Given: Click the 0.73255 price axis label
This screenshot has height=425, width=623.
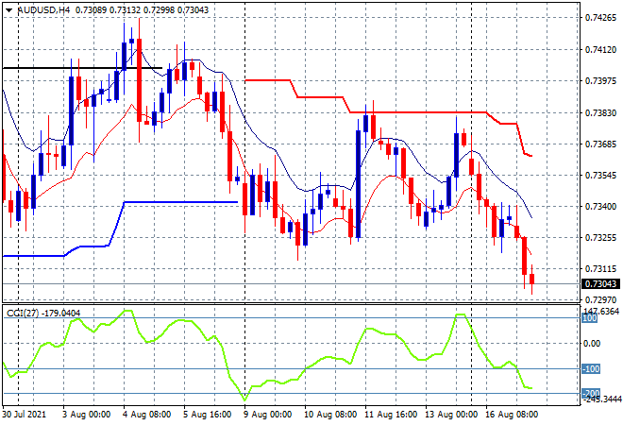Looking at the screenshot, I should [600, 238].
